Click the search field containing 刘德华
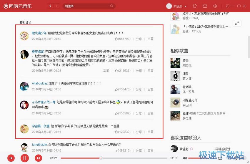The width and height of the screenshot is (250, 164). point(89,6)
